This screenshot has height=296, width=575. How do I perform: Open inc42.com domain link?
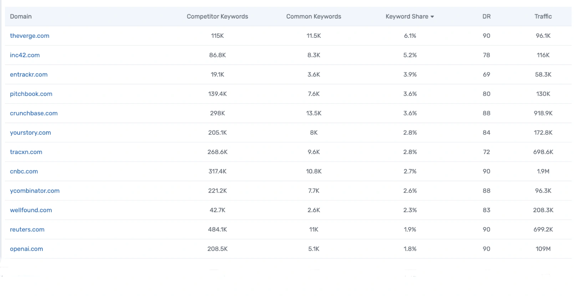pos(25,55)
